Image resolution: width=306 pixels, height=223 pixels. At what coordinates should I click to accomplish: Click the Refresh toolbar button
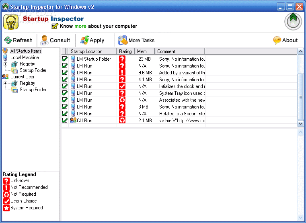click(18, 40)
